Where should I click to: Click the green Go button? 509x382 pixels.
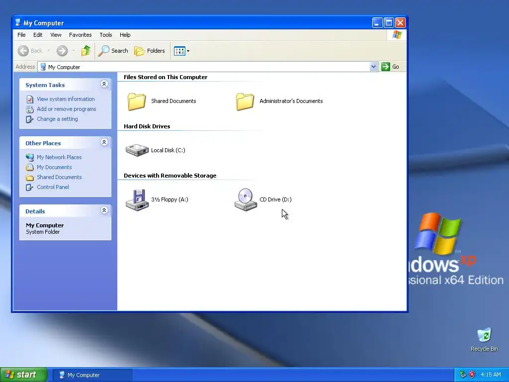(x=390, y=67)
